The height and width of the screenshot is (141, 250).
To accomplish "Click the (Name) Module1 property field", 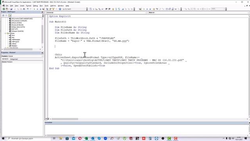I will pyautogui.click(x=22, y=62).
